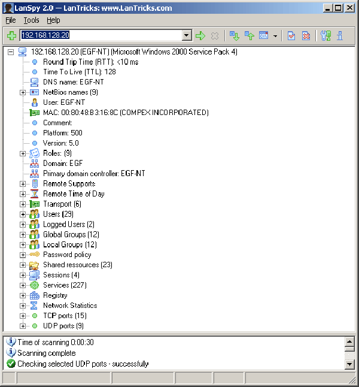
Task: Open dropdown arrow beside console icon
Action: point(275,36)
